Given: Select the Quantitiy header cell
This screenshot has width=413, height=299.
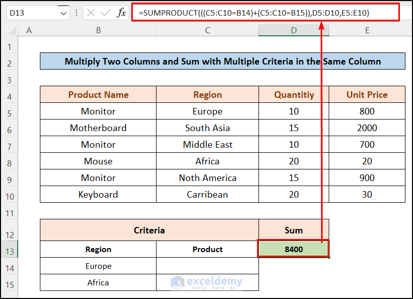Looking at the screenshot, I should [293, 94].
